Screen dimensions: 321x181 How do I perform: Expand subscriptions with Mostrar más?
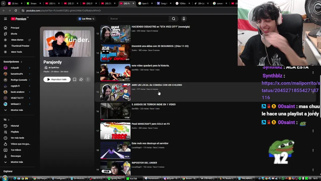pyautogui.click(x=17, y=110)
